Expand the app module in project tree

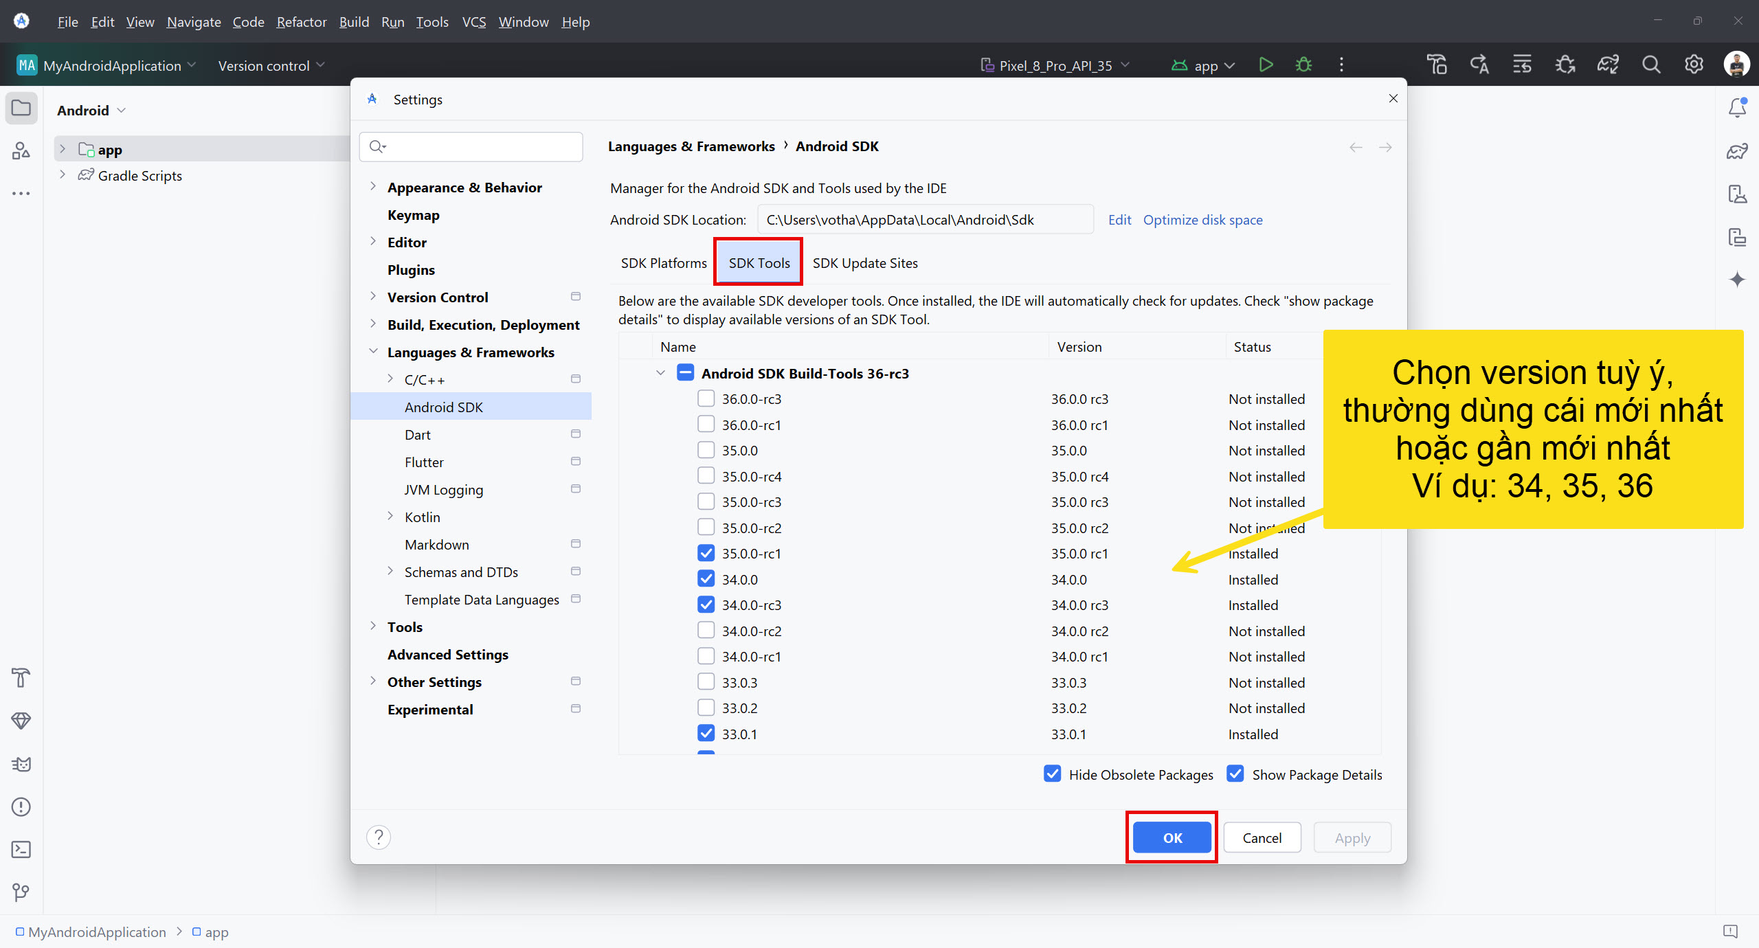pyautogui.click(x=63, y=149)
